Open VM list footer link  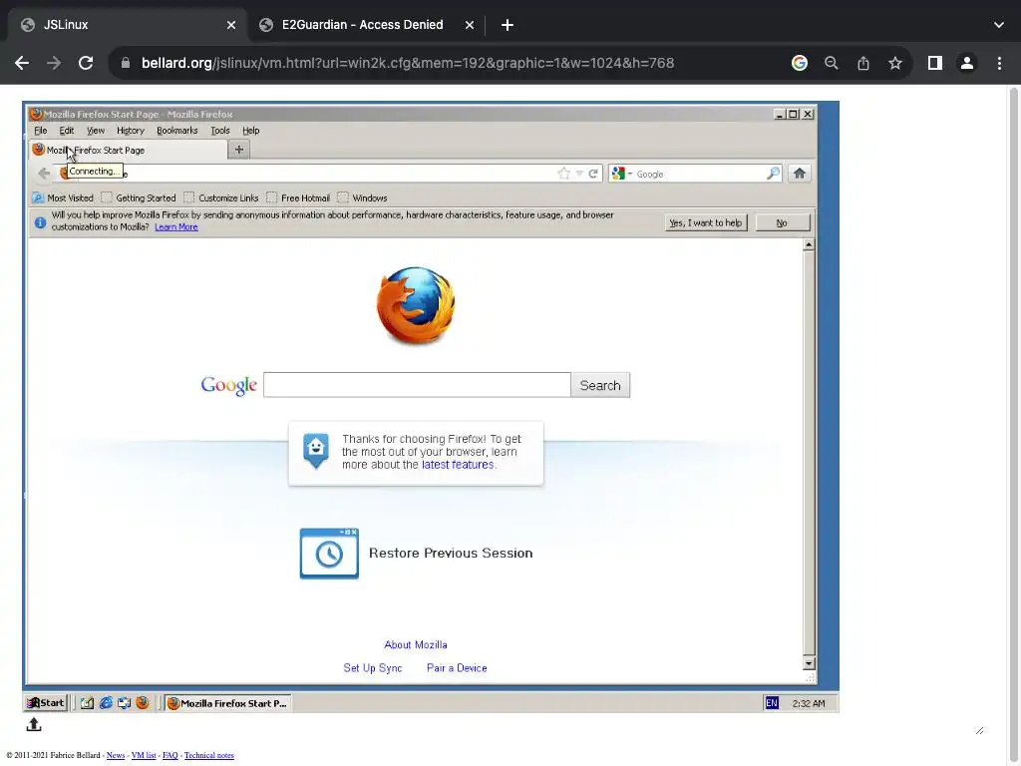pos(144,756)
